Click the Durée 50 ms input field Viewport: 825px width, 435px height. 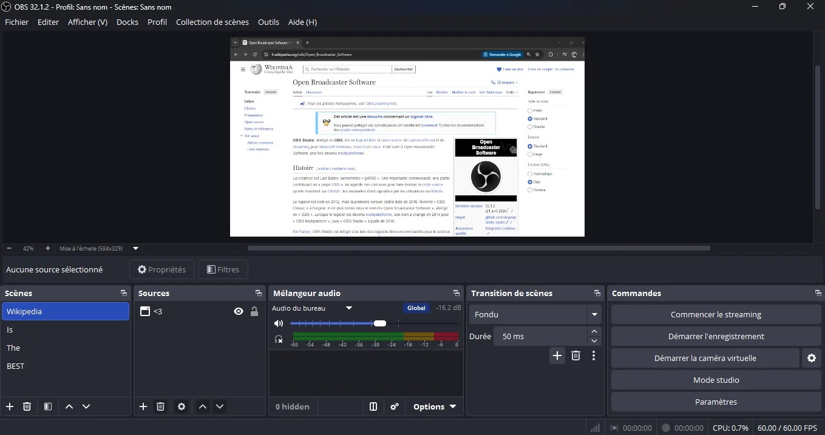click(540, 336)
